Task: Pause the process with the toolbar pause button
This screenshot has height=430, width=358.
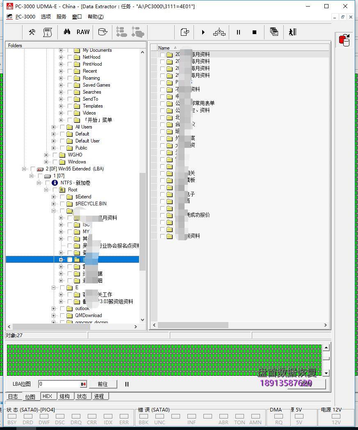Action: tap(238, 32)
